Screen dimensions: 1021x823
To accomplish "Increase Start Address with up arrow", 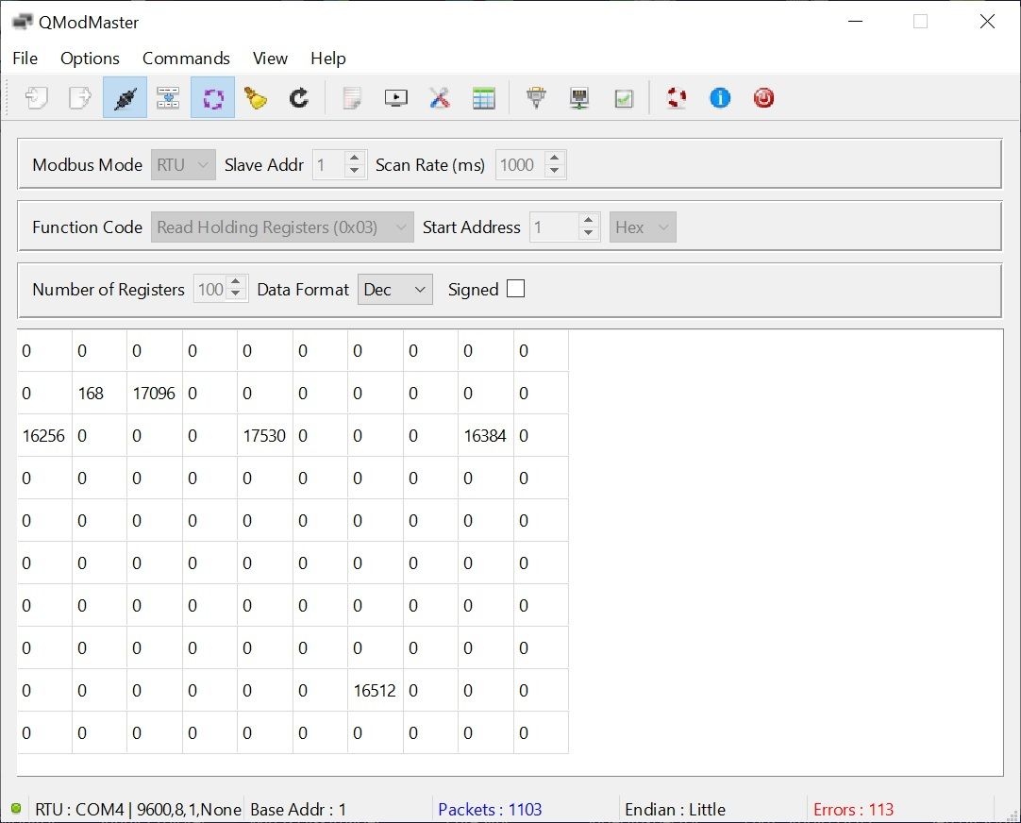I will pos(588,220).
